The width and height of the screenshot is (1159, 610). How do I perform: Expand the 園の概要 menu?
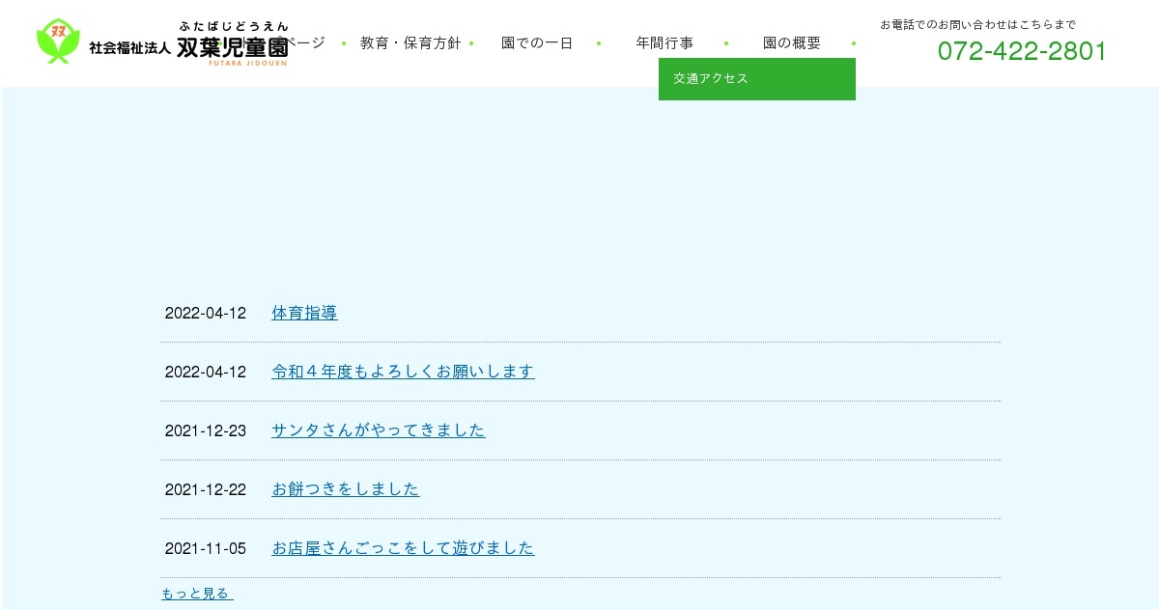[792, 43]
